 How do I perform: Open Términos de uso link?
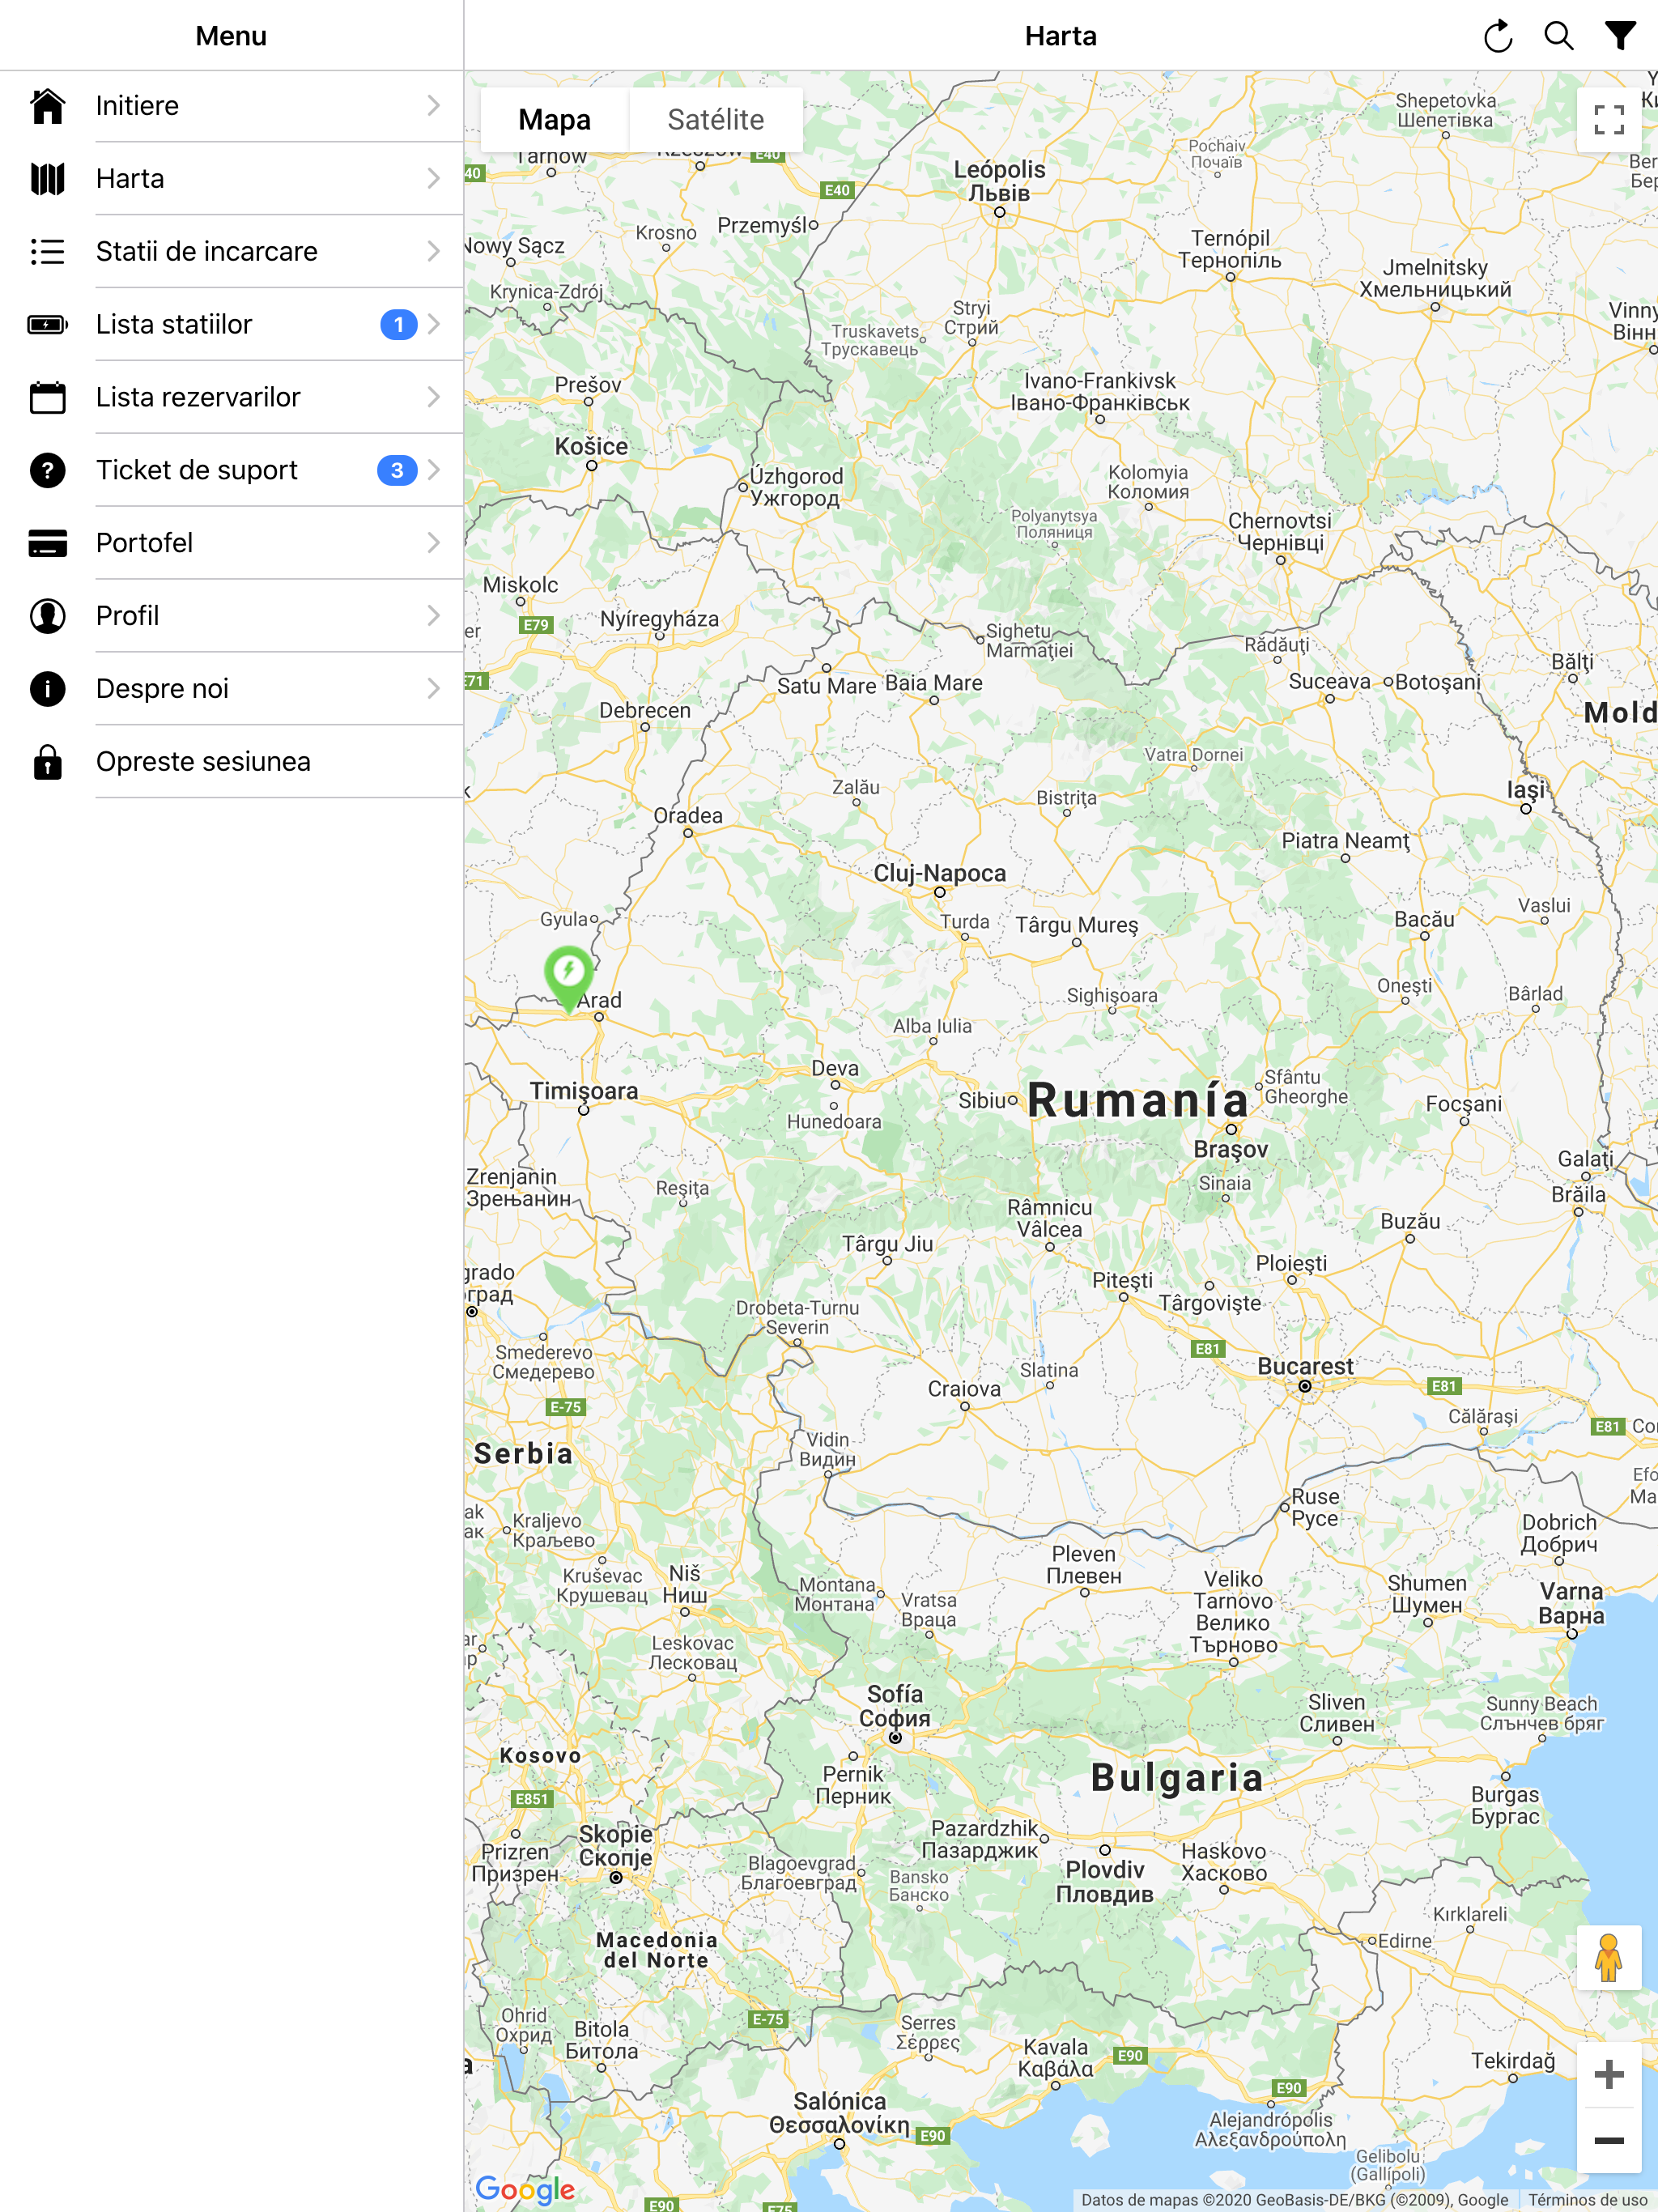[1587, 2199]
